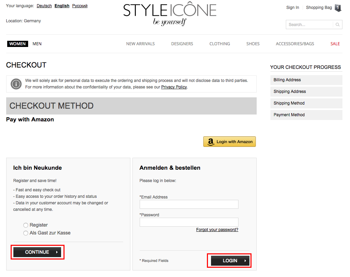Select the Register radio option
Viewport: 350px width, 277px height.
click(x=26, y=225)
